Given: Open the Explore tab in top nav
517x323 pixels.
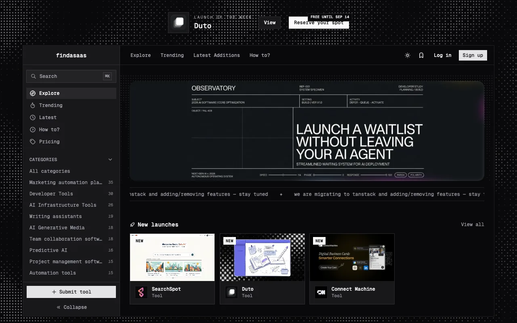Looking at the screenshot, I should click(141, 55).
